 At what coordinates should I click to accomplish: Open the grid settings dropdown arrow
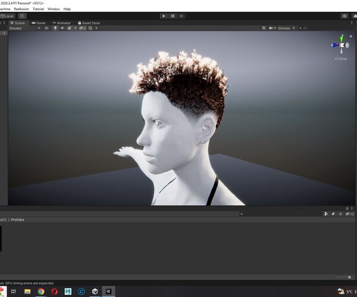[x=96, y=28]
